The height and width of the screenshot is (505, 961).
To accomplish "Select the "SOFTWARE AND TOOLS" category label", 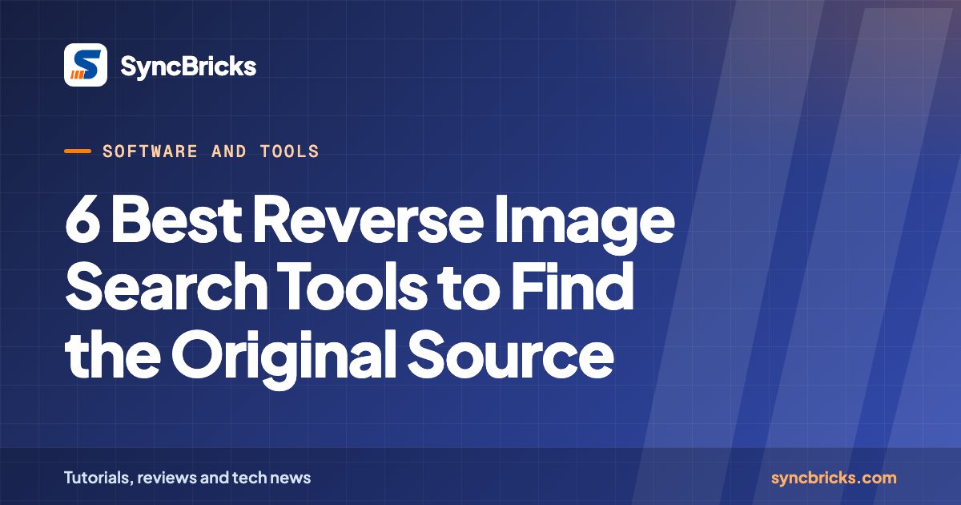I will pyautogui.click(x=211, y=151).
